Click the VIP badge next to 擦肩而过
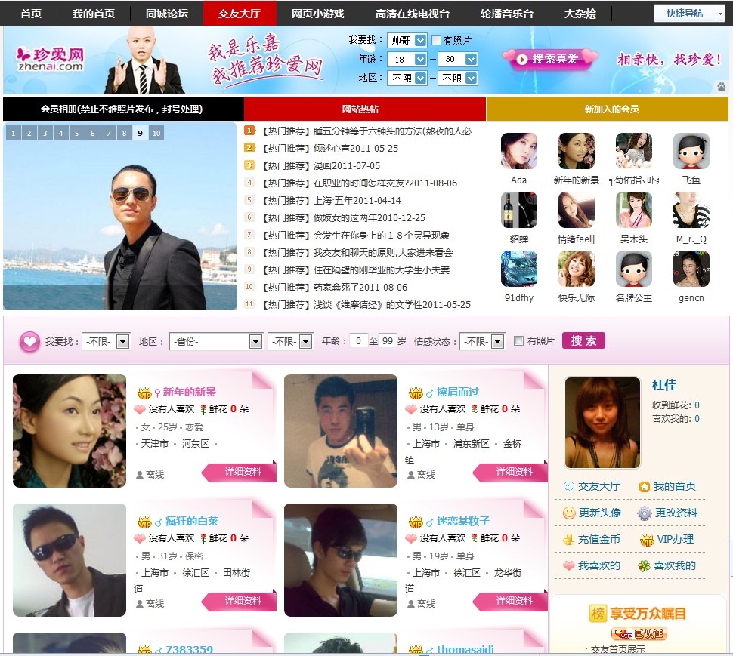 point(416,393)
